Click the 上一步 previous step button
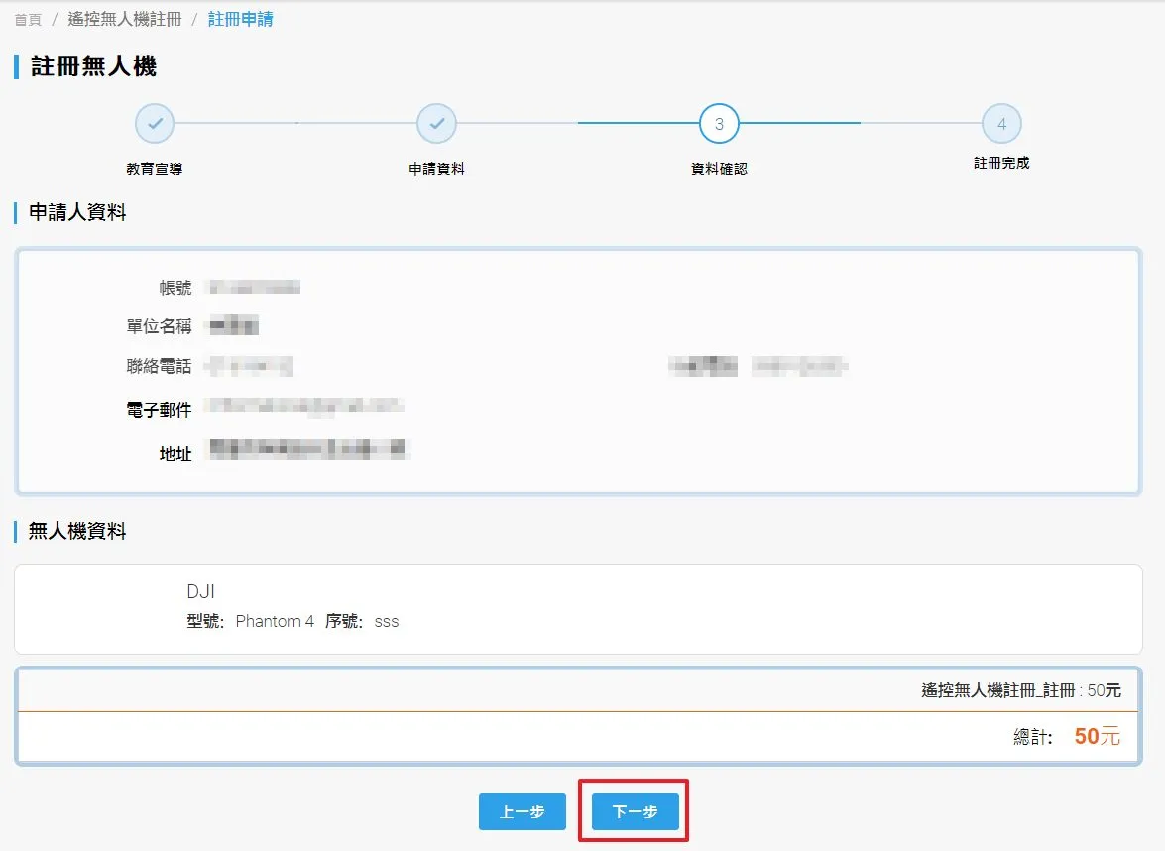The width and height of the screenshot is (1165, 851). tap(523, 811)
